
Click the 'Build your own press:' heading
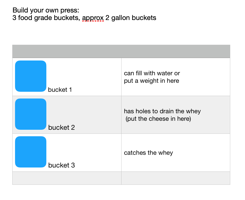tap(46, 10)
